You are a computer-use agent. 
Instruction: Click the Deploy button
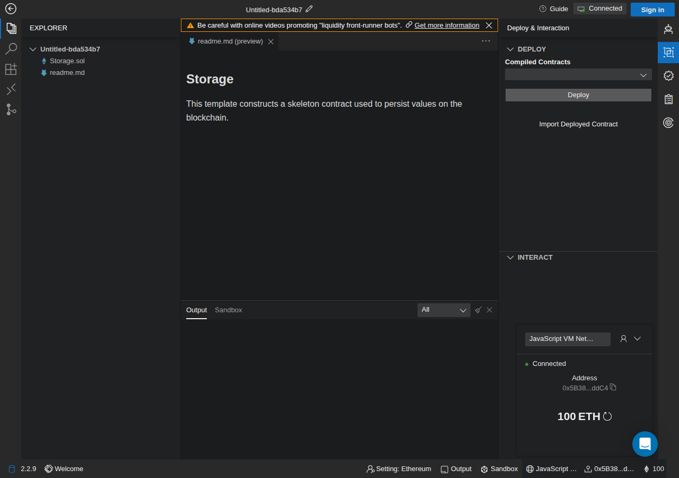578,95
